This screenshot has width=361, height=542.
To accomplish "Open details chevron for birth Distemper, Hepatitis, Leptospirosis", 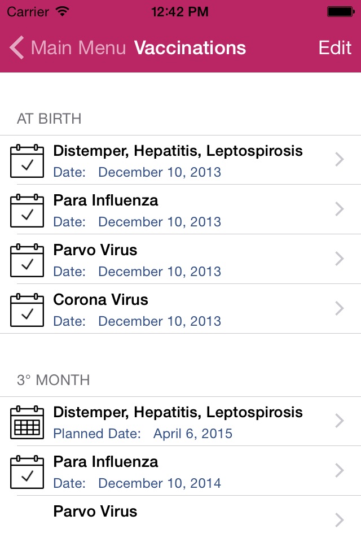I will pyautogui.click(x=339, y=160).
